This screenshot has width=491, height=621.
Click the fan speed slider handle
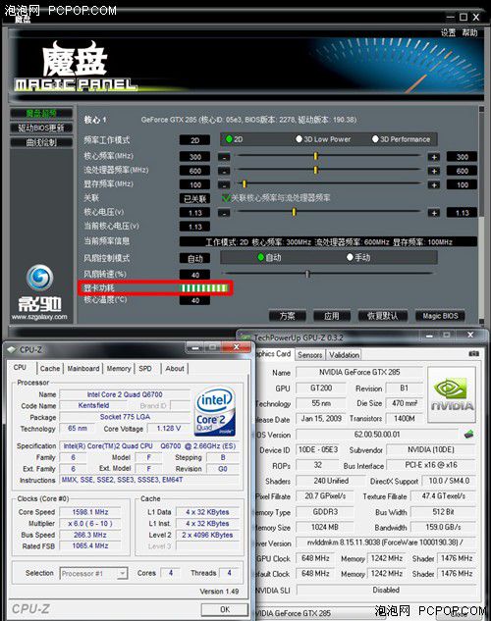pyautogui.click(x=307, y=274)
